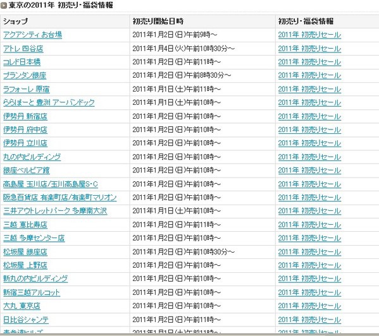
Task: Open the 丸の内ビルディング shop link
Action: tap(32, 157)
